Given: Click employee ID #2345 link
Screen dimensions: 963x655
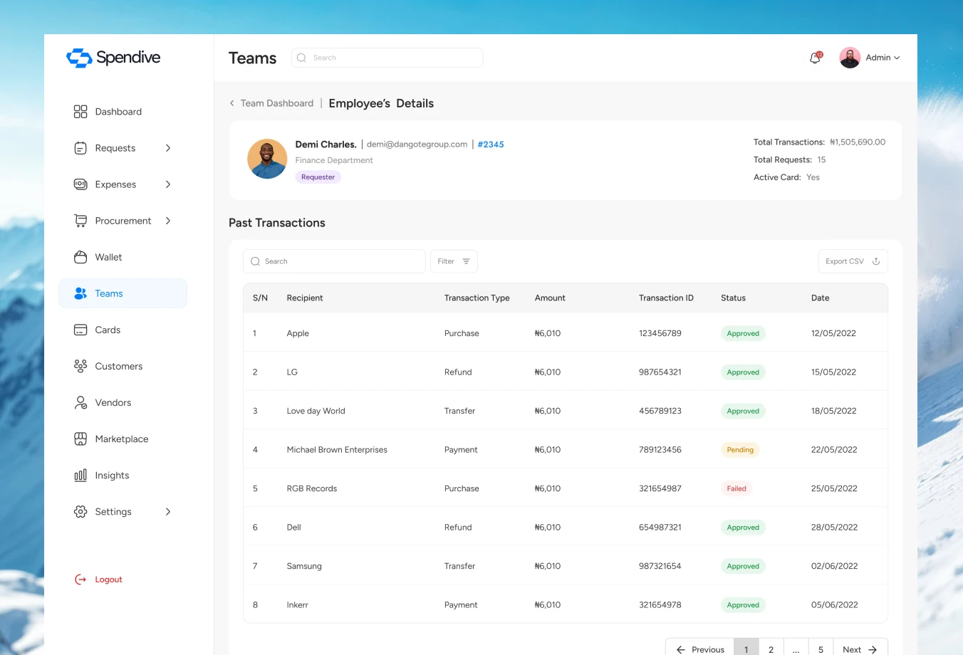Looking at the screenshot, I should click(x=491, y=145).
